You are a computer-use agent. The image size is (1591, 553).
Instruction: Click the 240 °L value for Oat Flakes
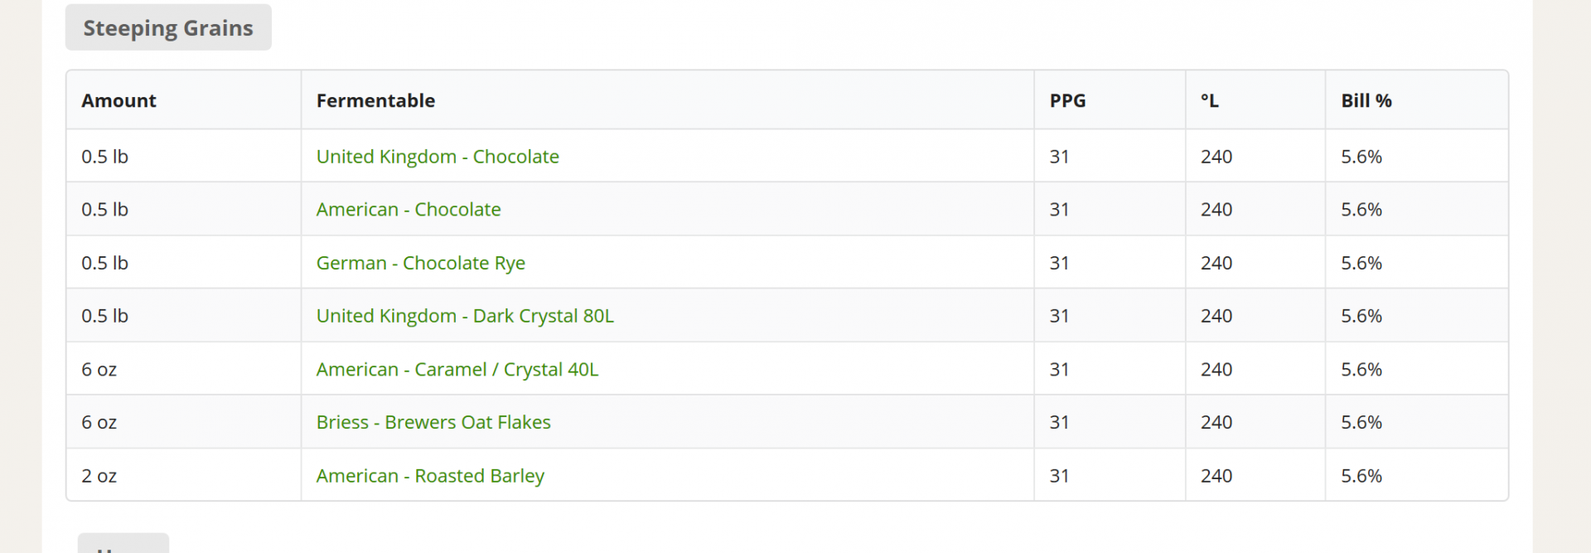point(1216,422)
